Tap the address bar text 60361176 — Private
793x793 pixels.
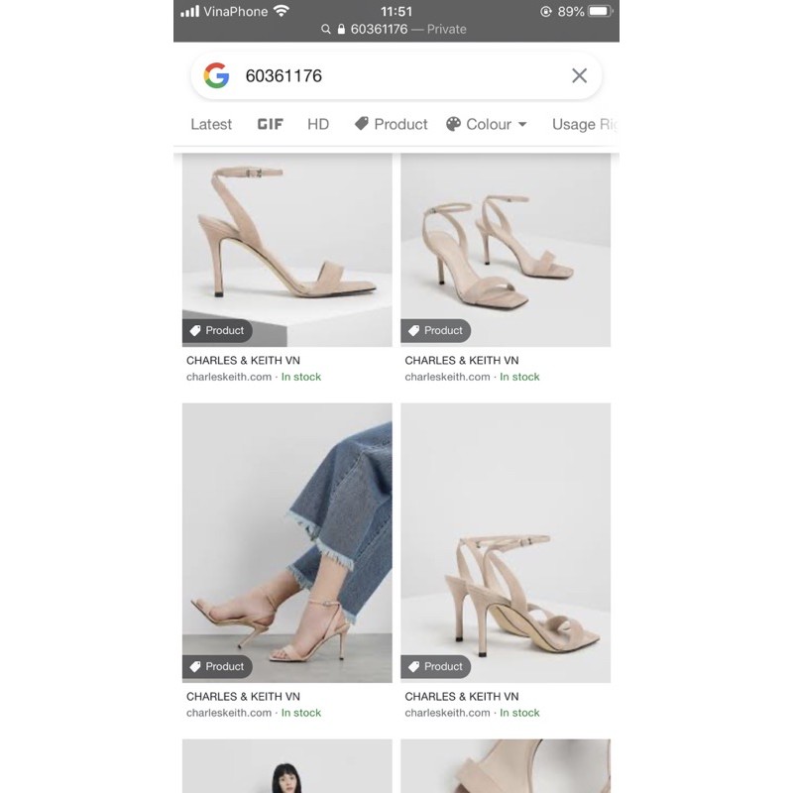point(408,29)
